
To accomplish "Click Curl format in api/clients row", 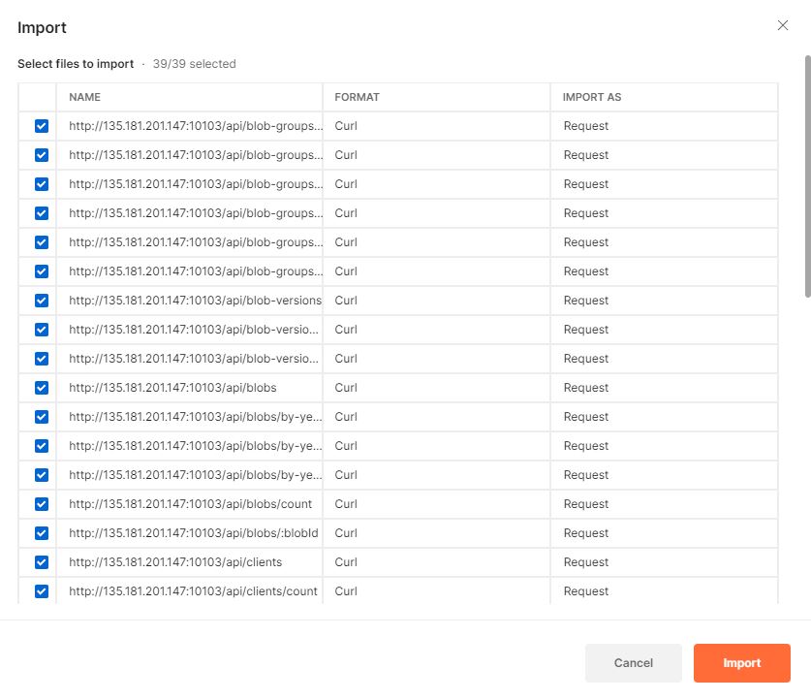I will coord(346,562).
